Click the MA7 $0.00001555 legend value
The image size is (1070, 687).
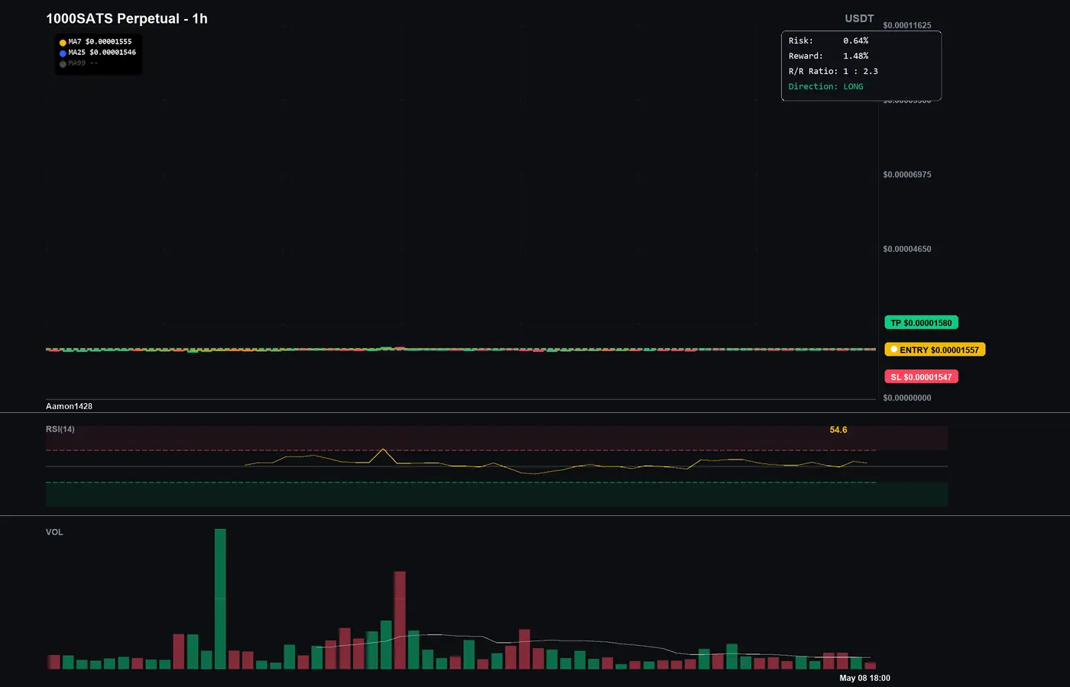[x=100, y=42]
